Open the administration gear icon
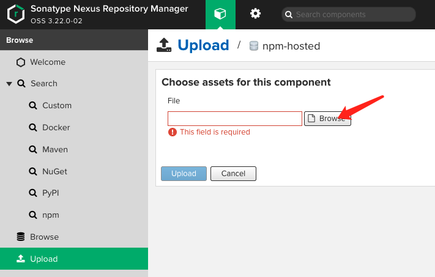435x277 pixels. tap(255, 13)
